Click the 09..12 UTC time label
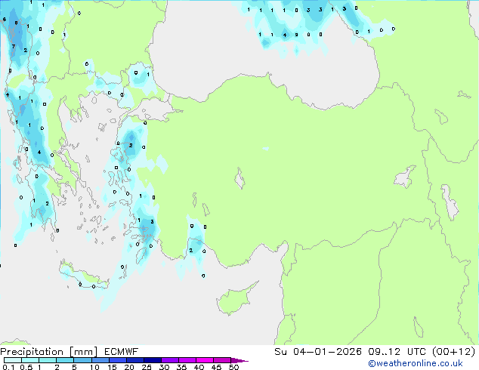Image resolution: width=479 pixels, height=370 pixels. tap(393, 351)
